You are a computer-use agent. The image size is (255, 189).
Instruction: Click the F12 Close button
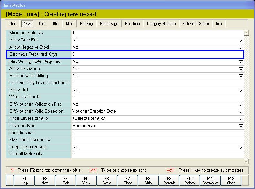(x=231, y=180)
